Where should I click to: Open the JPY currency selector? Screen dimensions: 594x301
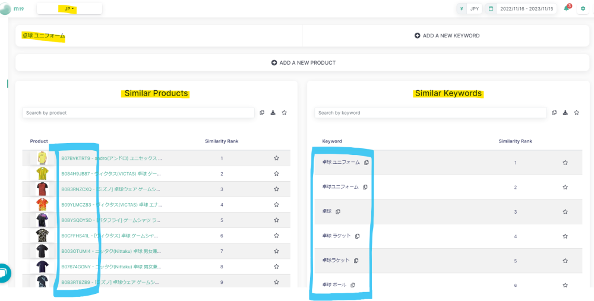point(469,8)
